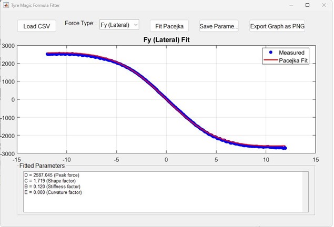Close the Tyre Magic Formula Fitter window
Image resolution: width=334 pixels, height=227 pixels.
(x=324, y=5)
